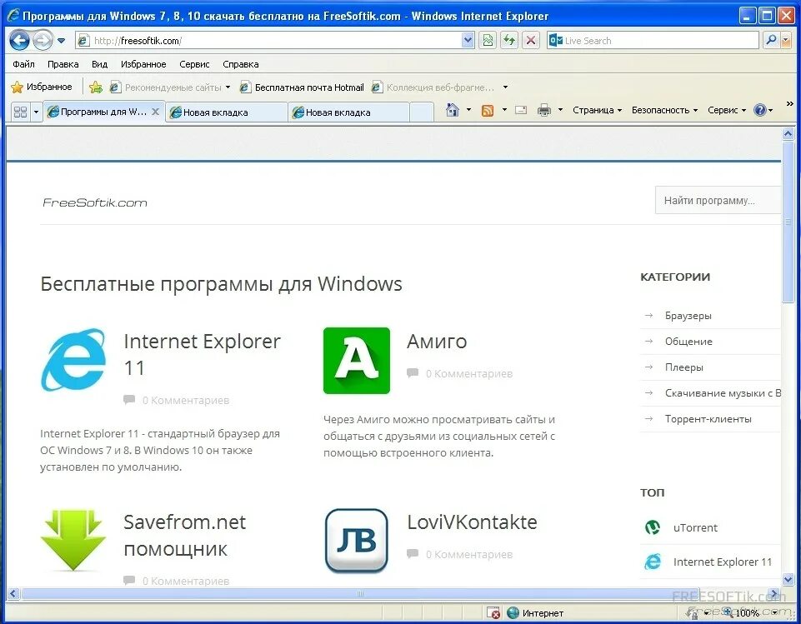This screenshot has width=801, height=624.
Task: Click the Compatibility View icon
Action: click(488, 40)
